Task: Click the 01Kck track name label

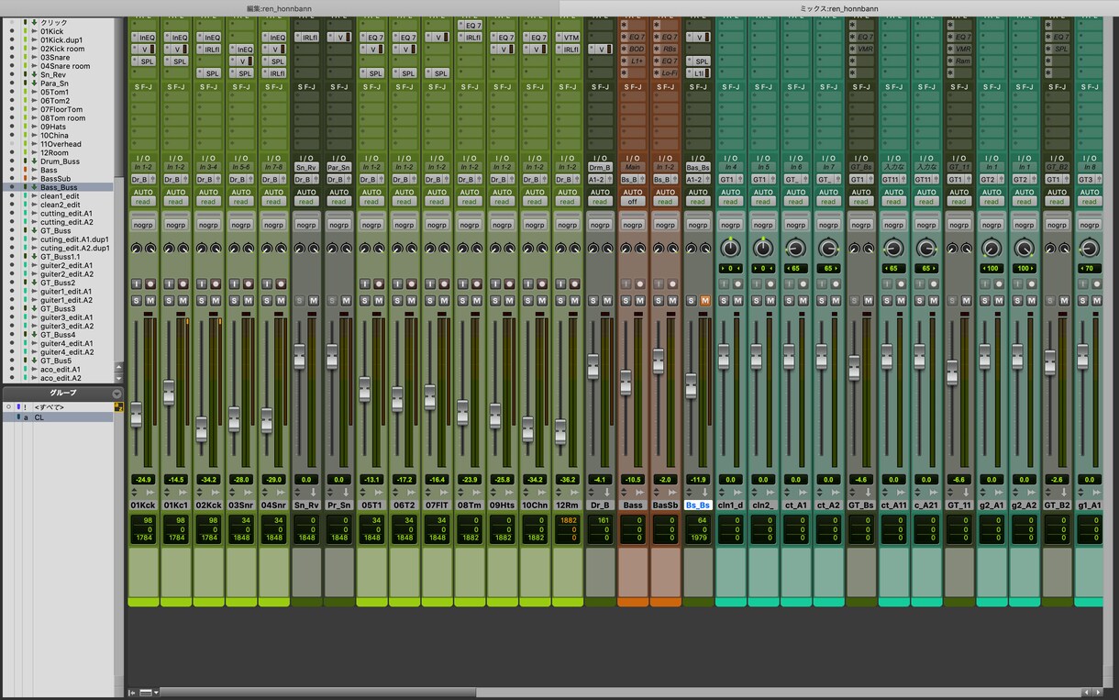Action: click(x=143, y=505)
